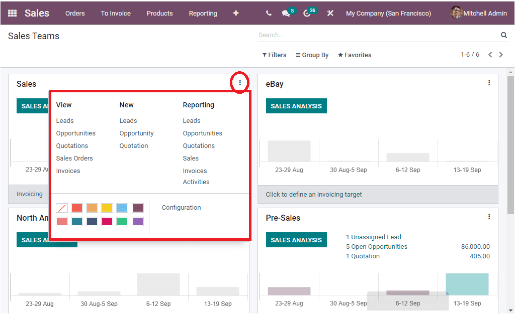Viewport: 515px width, 314px height.
Task: Click the SALES ANALYSIS button on eBay card
Action: 296,106
